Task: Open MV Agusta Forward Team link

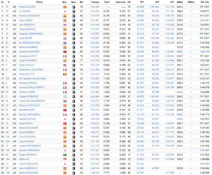Action: (32, 78)
